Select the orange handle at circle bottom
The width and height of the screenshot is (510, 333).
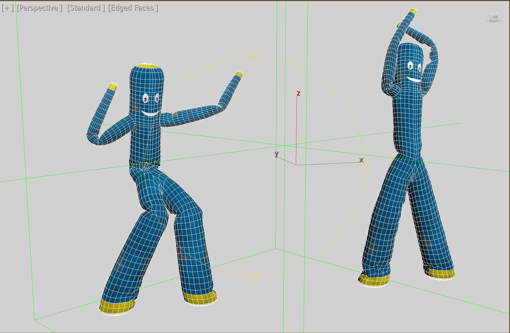coord(254,277)
